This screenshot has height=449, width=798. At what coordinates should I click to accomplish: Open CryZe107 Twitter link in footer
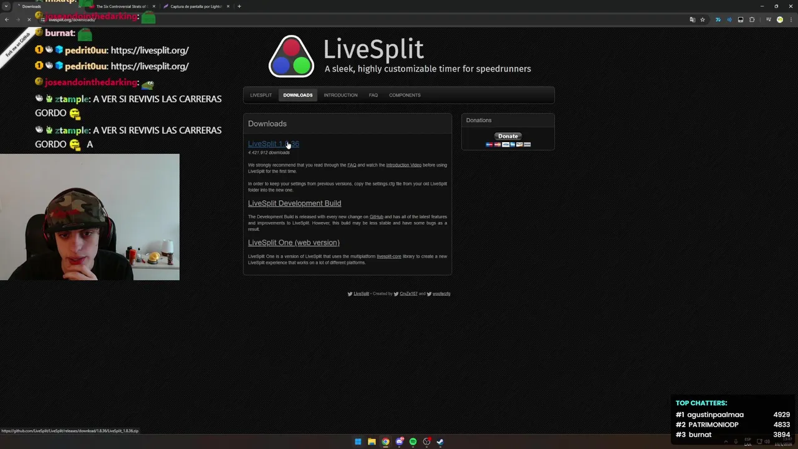408,294
